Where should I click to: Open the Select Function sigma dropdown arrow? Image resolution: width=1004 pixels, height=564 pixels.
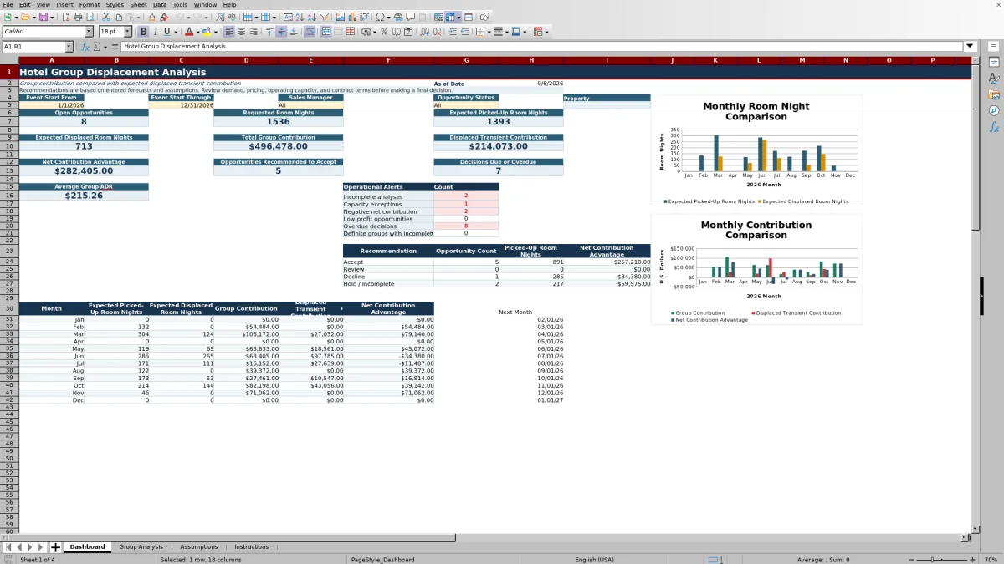(x=105, y=47)
